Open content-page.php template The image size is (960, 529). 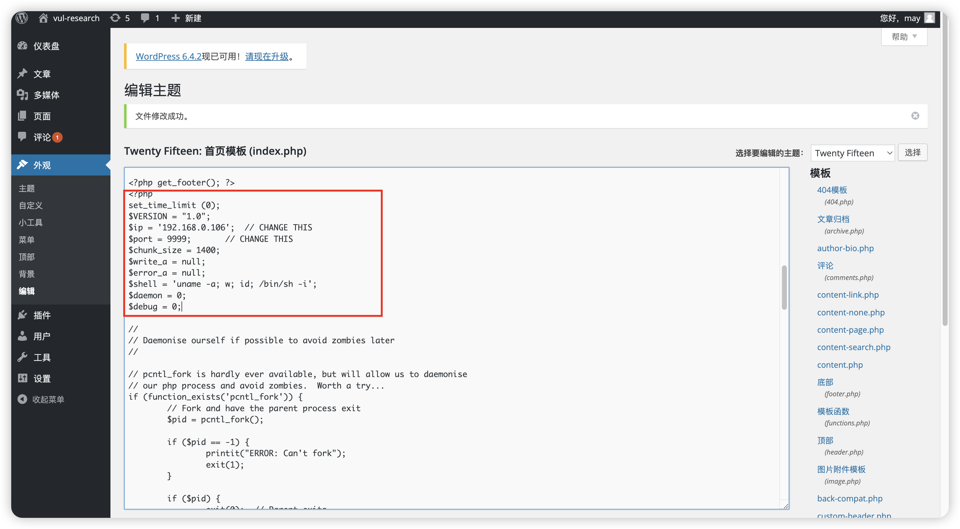850,330
